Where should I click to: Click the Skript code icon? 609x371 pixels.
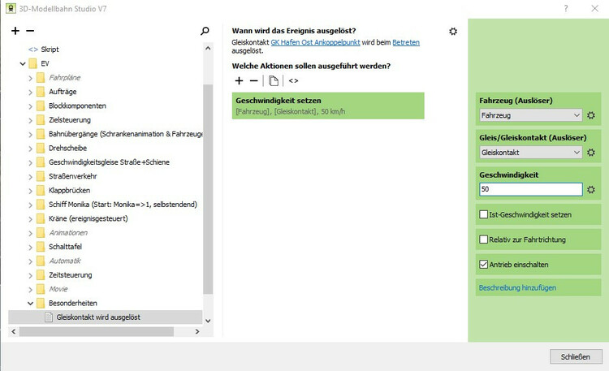point(33,50)
